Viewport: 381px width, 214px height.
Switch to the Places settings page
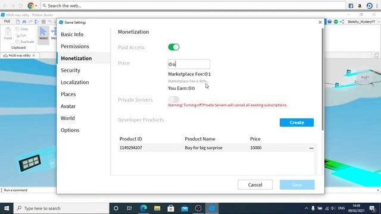point(68,94)
